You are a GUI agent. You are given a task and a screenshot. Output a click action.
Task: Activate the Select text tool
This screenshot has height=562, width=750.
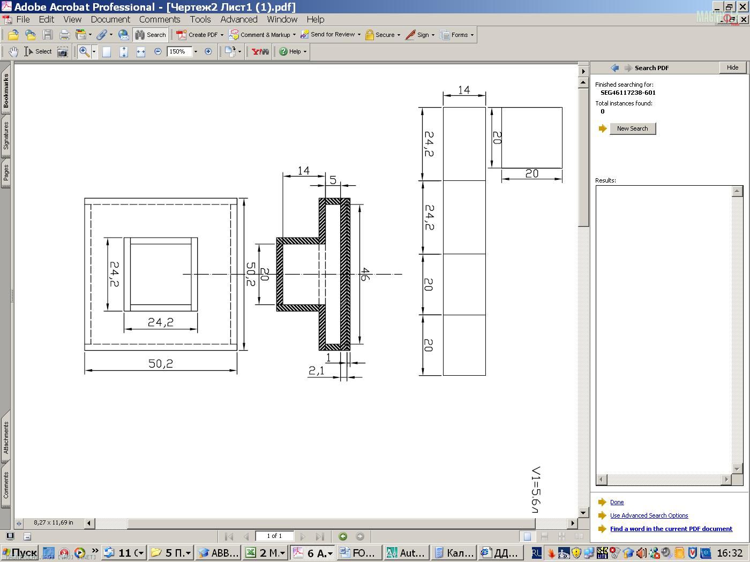click(x=38, y=52)
